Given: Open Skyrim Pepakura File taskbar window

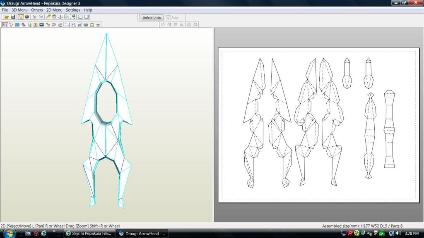Looking at the screenshot, I should [x=89, y=233].
